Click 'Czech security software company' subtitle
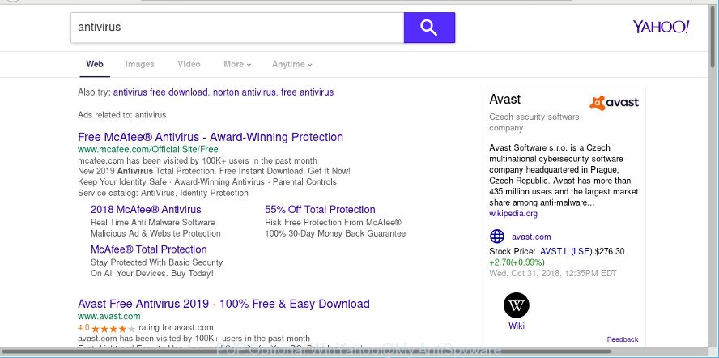Image resolution: width=719 pixels, height=358 pixels. pyautogui.click(x=534, y=122)
